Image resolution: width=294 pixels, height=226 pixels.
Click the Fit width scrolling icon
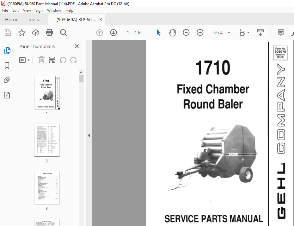click(242, 33)
